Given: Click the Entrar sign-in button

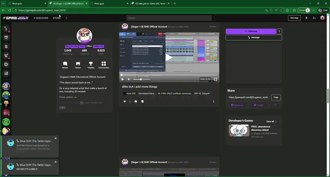Looking at the screenshot, I should click(304, 10).
